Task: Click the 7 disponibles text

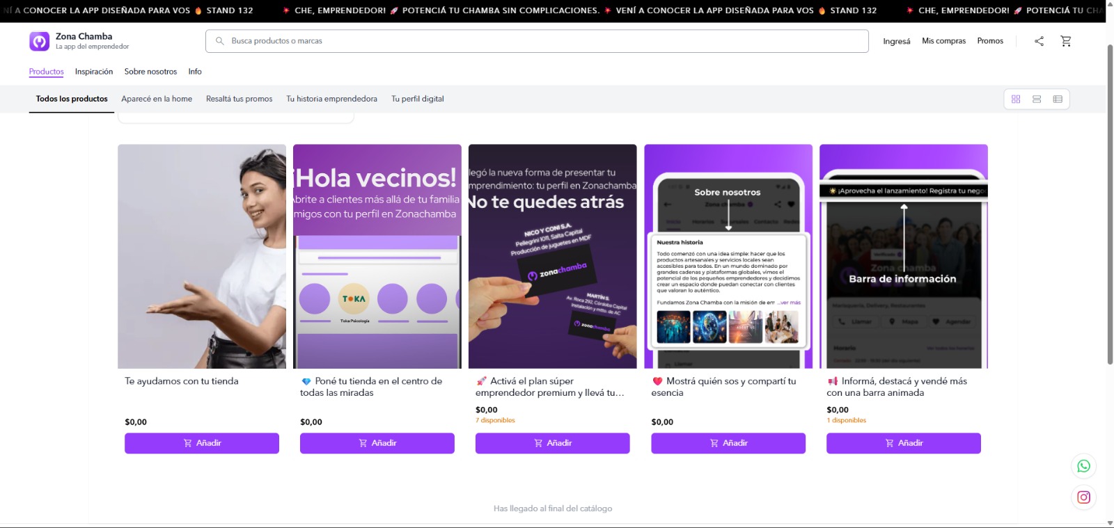Action: pos(495,420)
